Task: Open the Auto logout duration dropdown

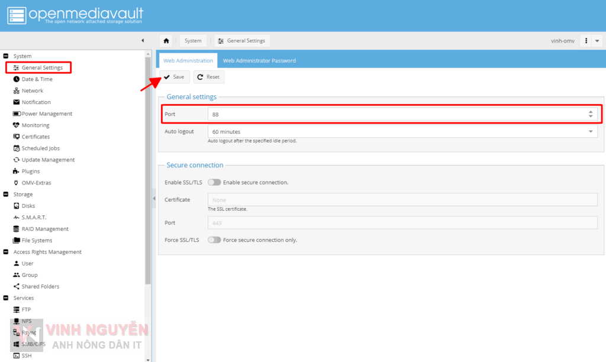Action: click(x=589, y=131)
